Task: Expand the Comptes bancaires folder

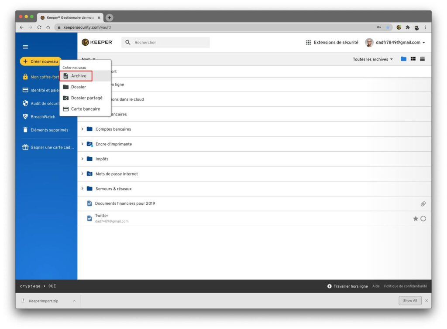Action: tap(83, 129)
